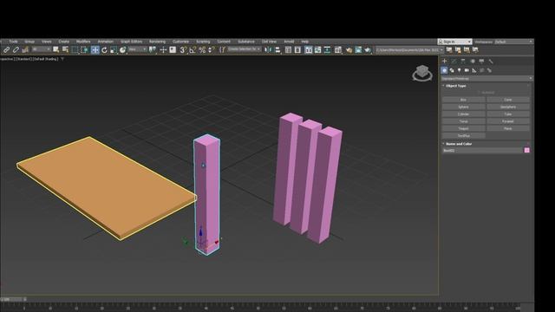Select the Geometry category icon
555x312 pixels.
(x=444, y=70)
